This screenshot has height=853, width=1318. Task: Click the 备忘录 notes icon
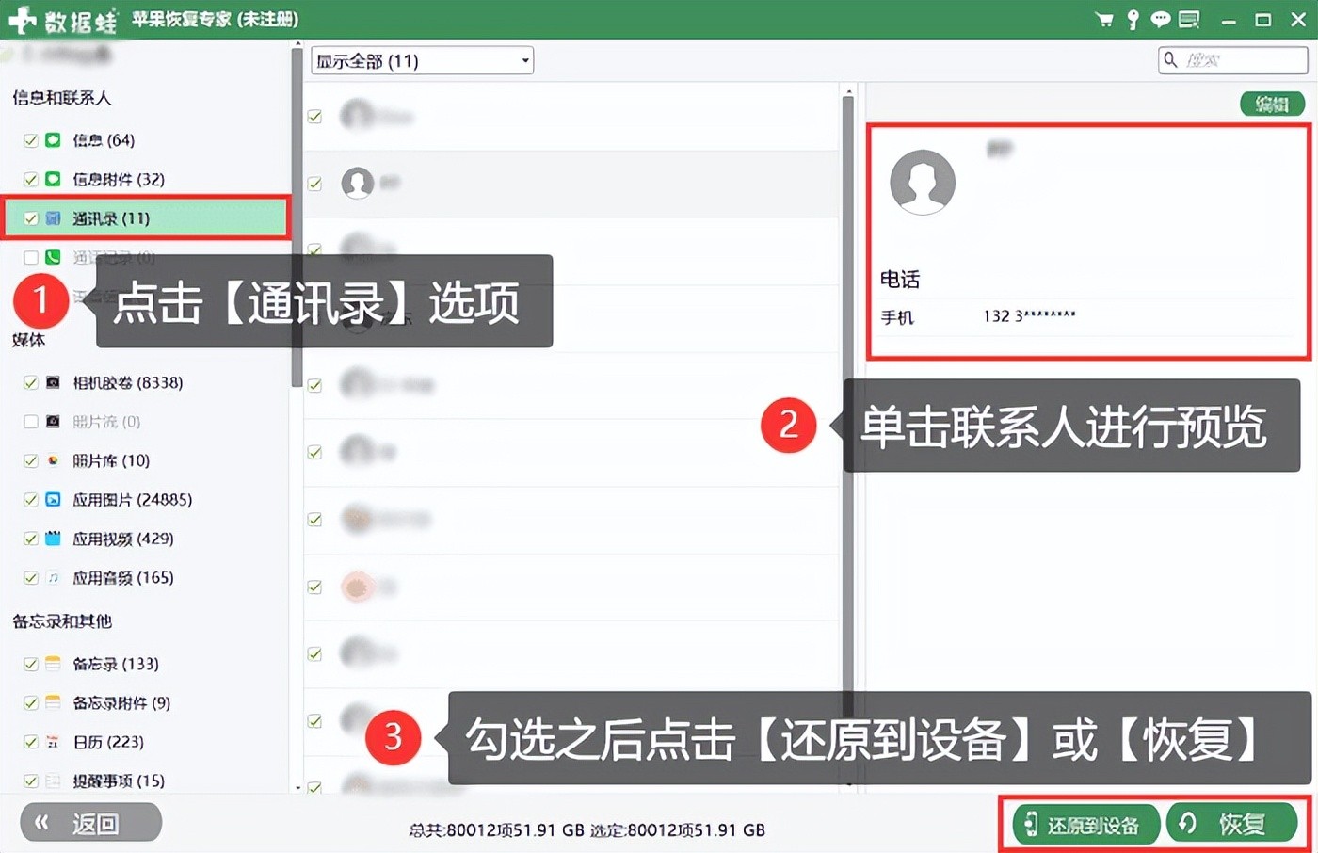(x=54, y=664)
